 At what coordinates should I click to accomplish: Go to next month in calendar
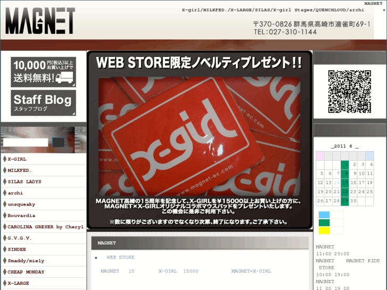[x=357, y=146]
